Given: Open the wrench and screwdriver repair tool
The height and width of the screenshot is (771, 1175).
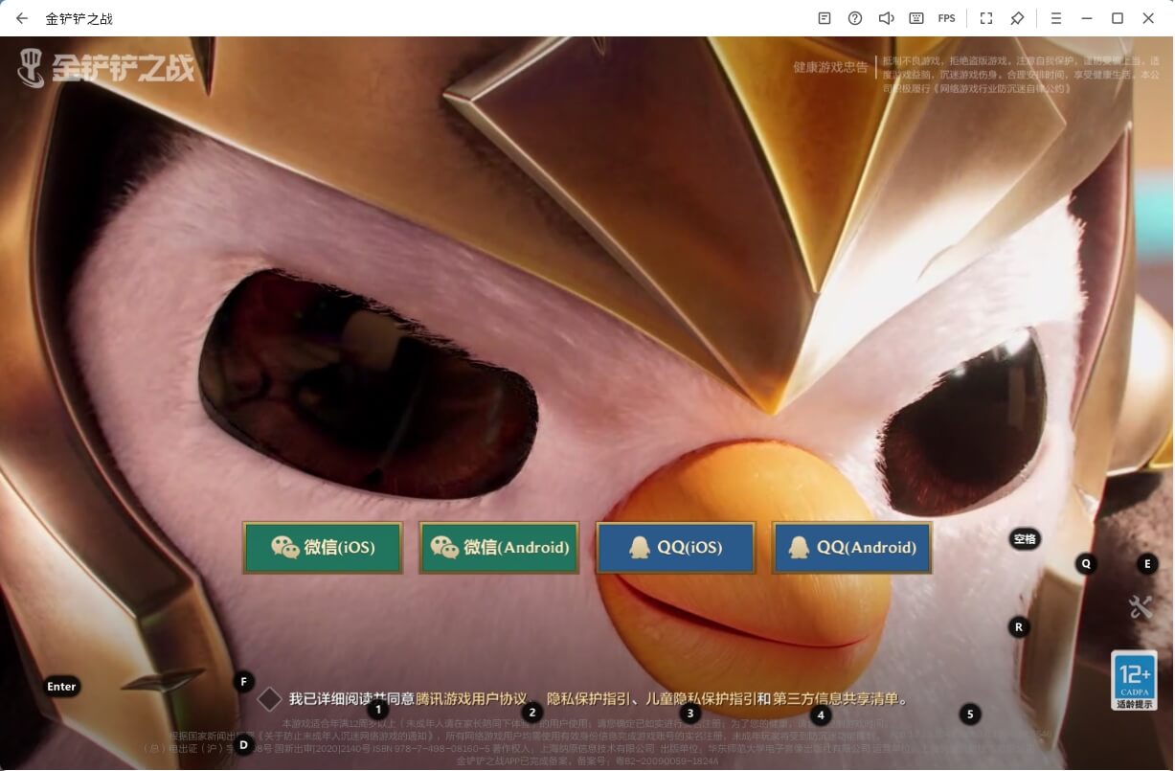Looking at the screenshot, I should (1140, 606).
